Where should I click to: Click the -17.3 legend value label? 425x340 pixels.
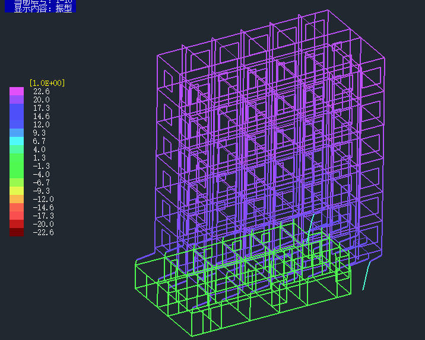click(43, 216)
